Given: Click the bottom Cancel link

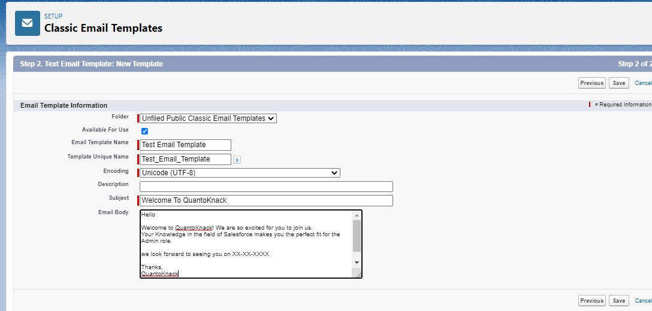Looking at the screenshot, I should click(643, 301).
